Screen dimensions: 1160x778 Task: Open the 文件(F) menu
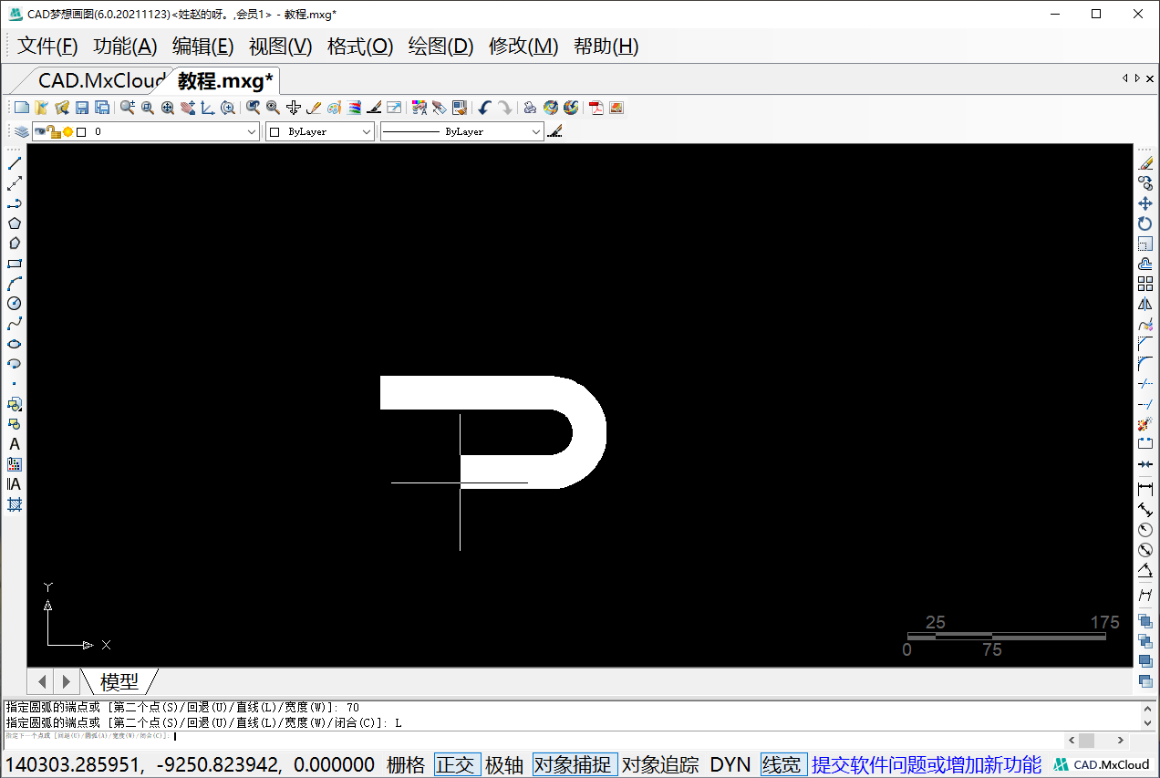[47, 47]
